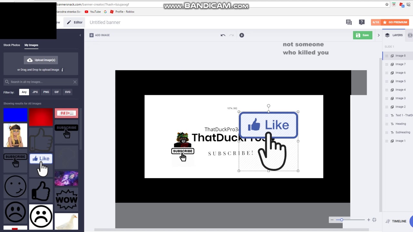Select Image 5 layer
This screenshot has height=232, width=413.
click(398, 81)
